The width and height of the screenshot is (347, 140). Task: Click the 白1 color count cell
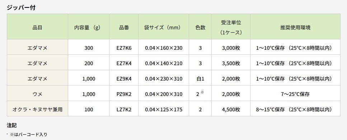click(200, 79)
